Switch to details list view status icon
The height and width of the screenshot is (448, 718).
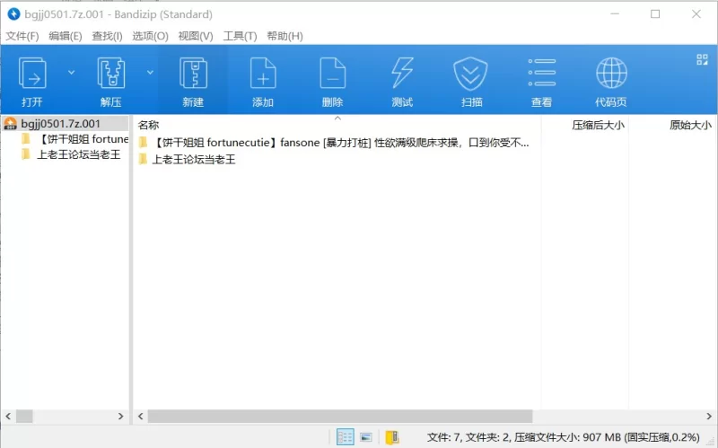pos(345,436)
